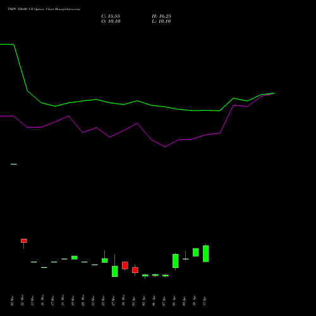The image size is (316, 316).
Task: Click the 07 Apr date label
Action: [164, 301]
